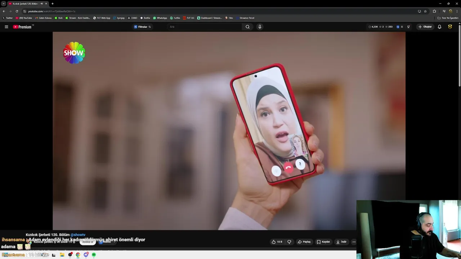
Task: Reload the page
Action: point(17,11)
